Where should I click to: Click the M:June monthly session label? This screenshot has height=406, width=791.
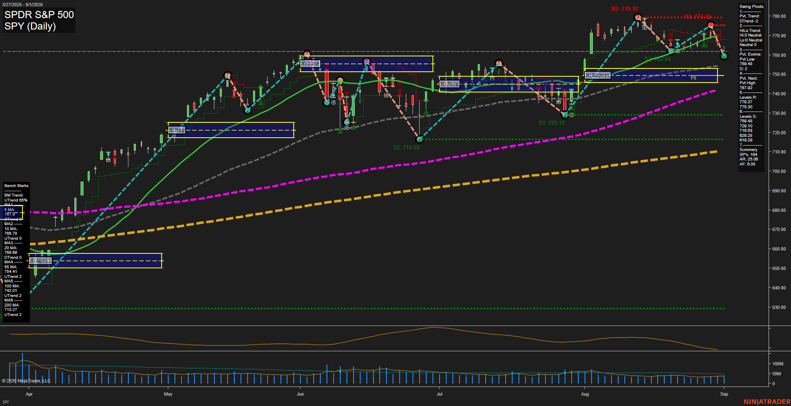coord(310,63)
